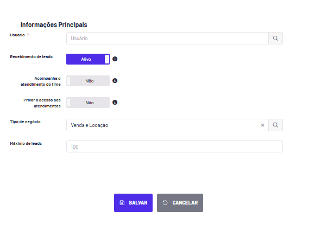Click the Tipo de negócio label

point(25,122)
